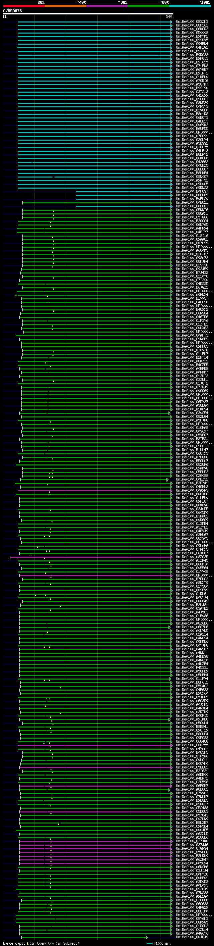Click the UniRef100_A9IKD8 label
Screen dimensions: 214x946
[x=192, y=719]
